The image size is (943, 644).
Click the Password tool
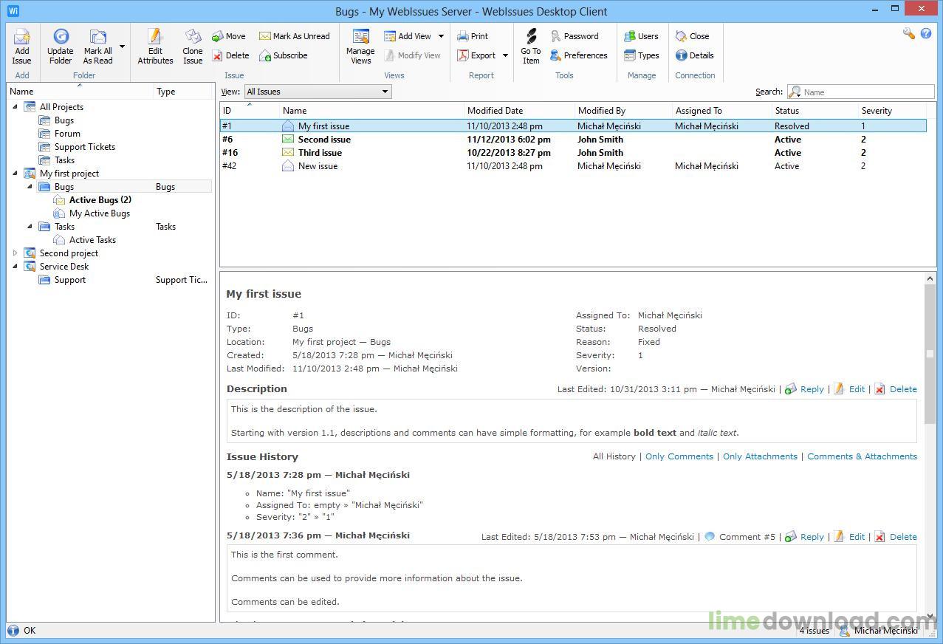click(x=574, y=36)
